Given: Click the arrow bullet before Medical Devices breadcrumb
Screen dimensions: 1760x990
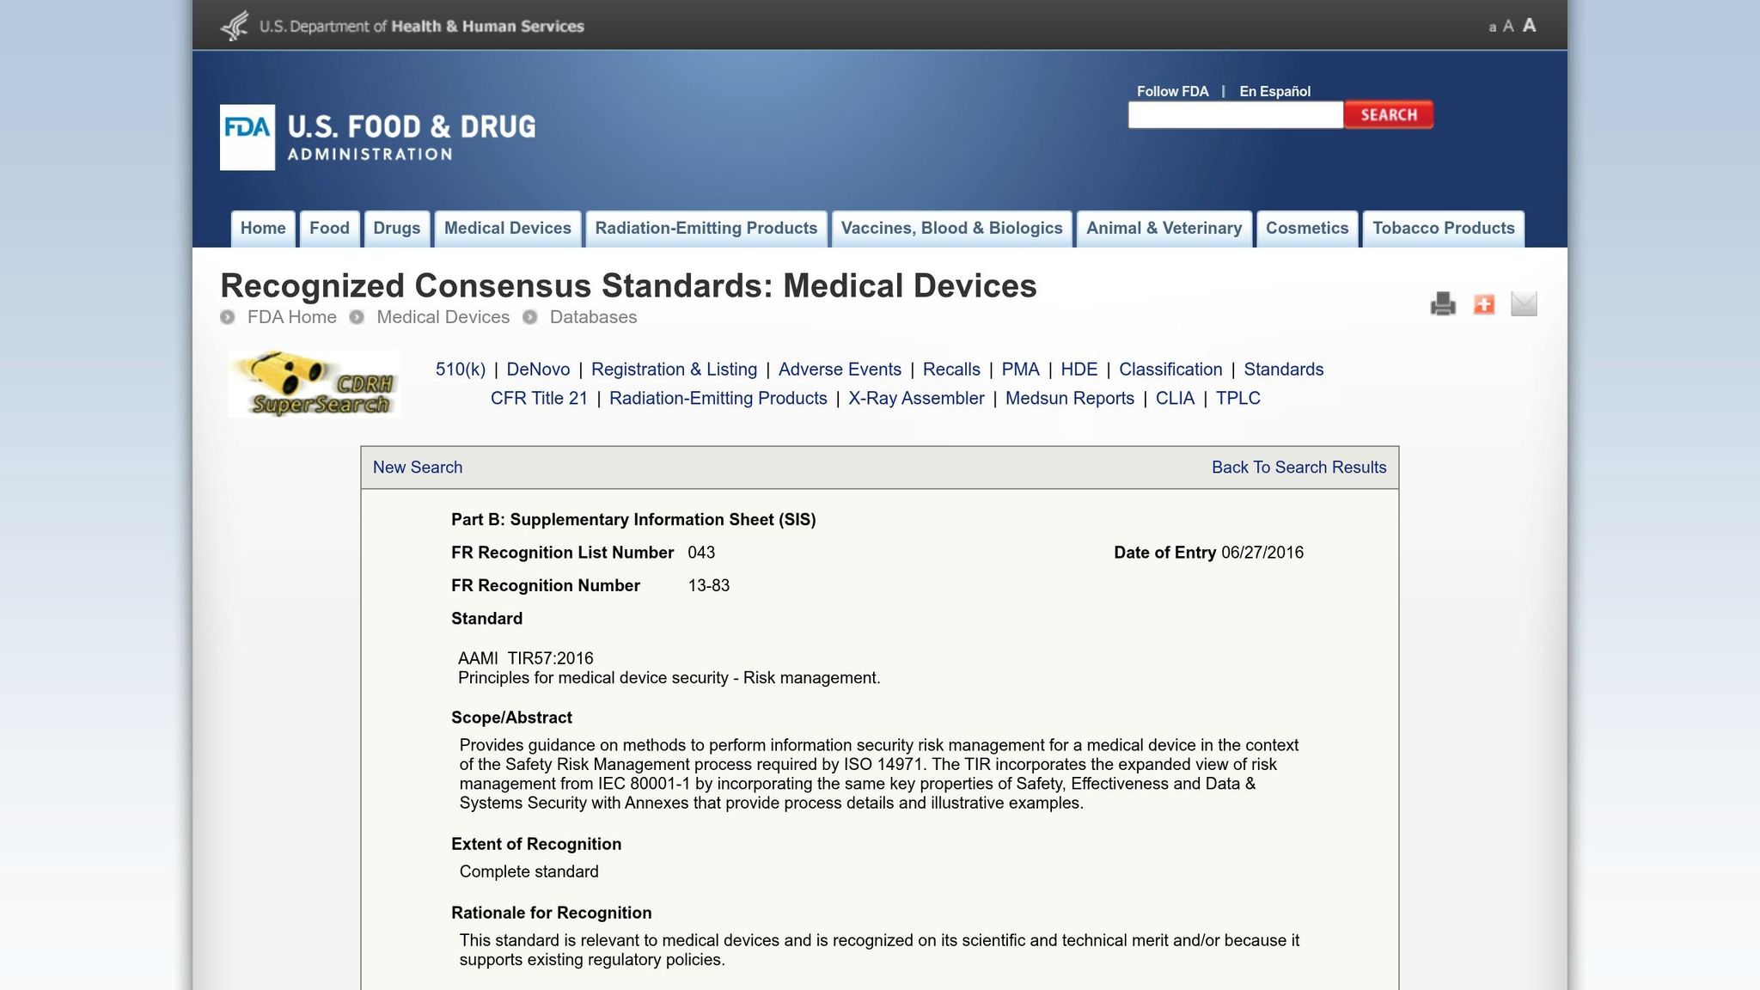Looking at the screenshot, I should (357, 317).
